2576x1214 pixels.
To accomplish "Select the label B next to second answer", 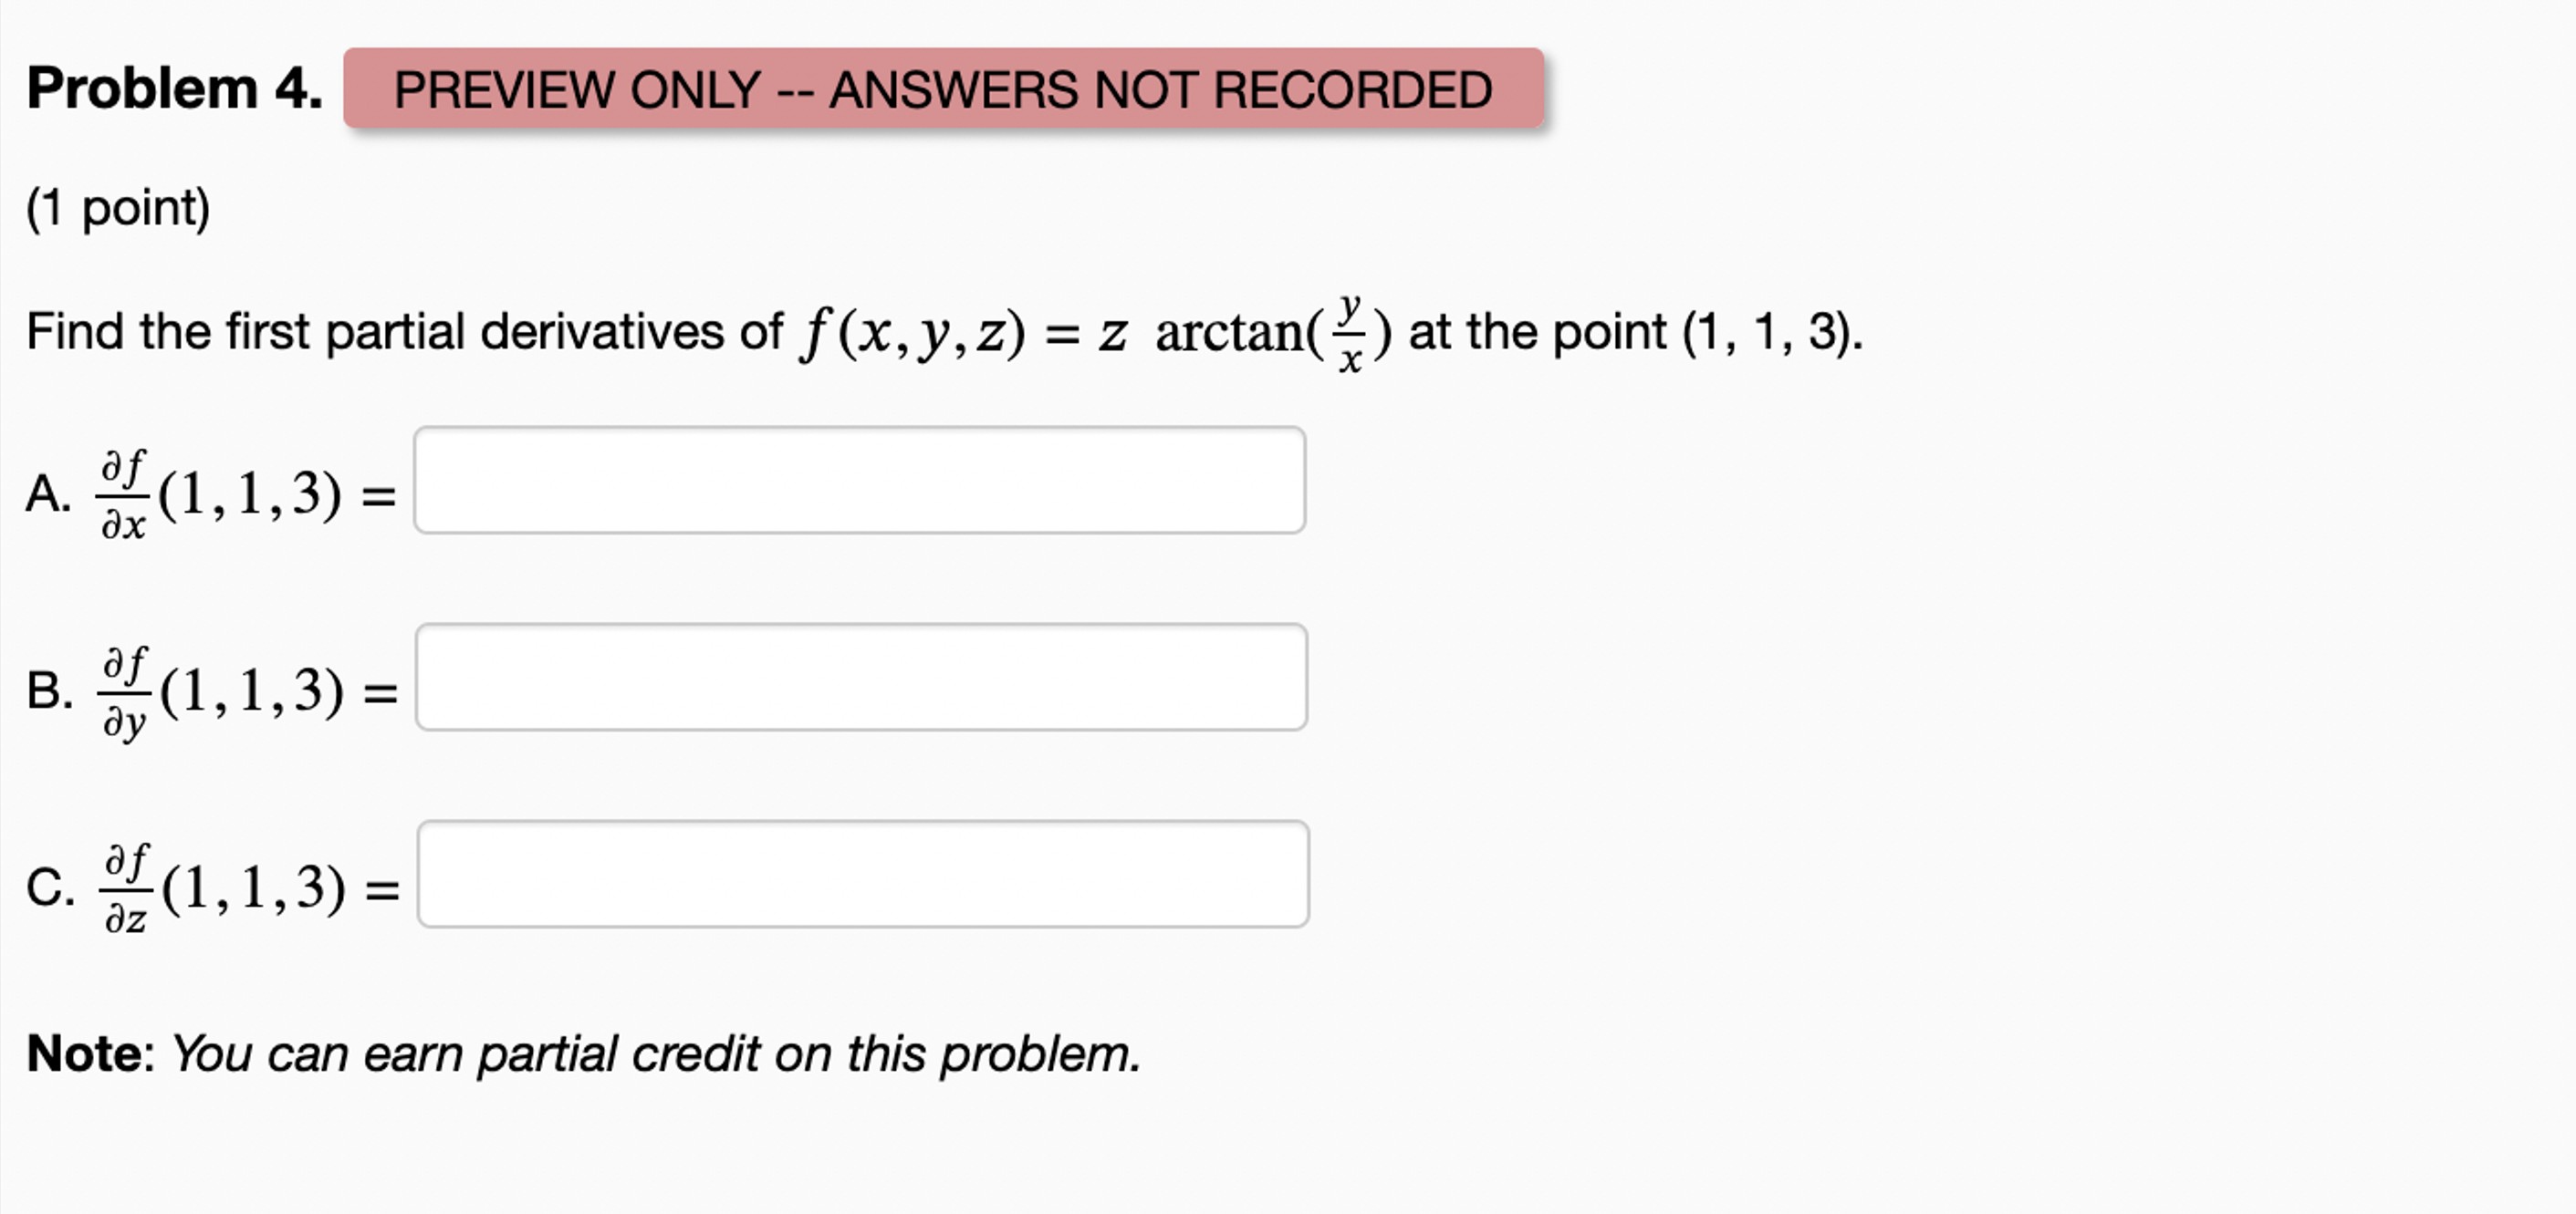I will coord(48,690).
